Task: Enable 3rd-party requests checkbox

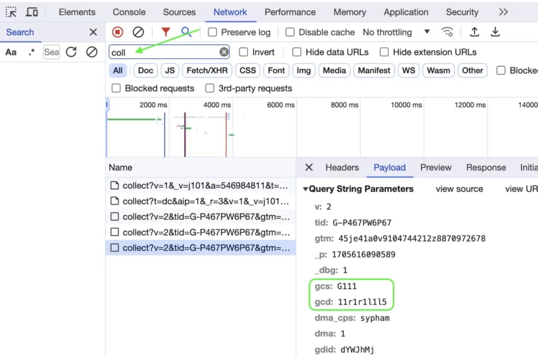Action: pos(210,88)
